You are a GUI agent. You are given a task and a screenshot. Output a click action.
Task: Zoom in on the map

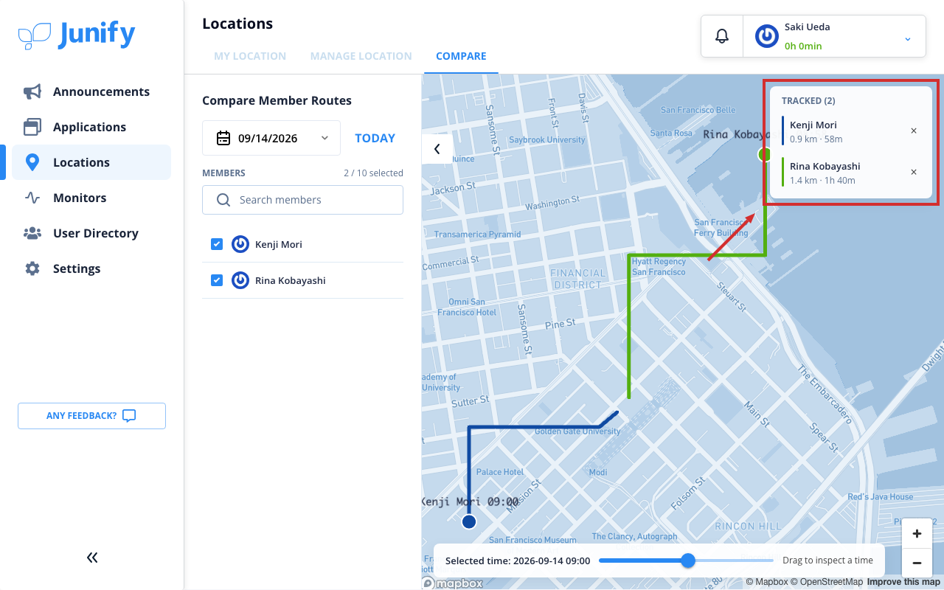(917, 533)
